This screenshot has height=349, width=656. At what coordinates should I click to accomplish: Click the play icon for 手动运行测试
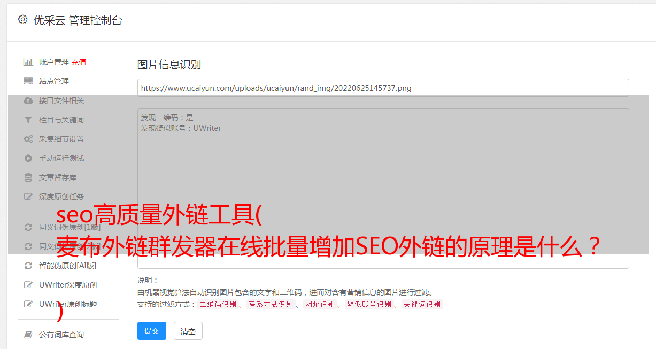28,158
